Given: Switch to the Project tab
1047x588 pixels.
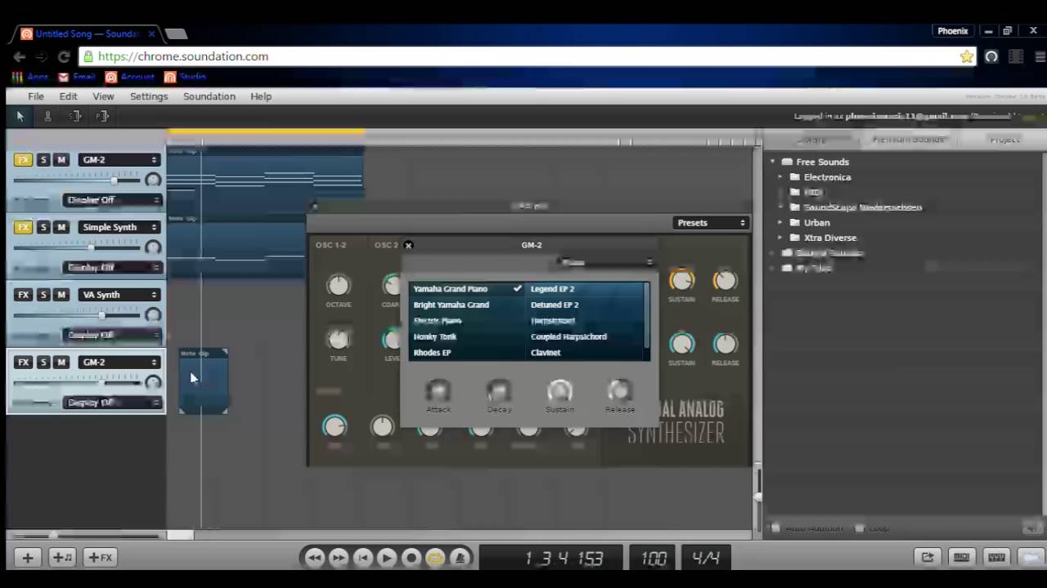Looking at the screenshot, I should click(x=1004, y=140).
